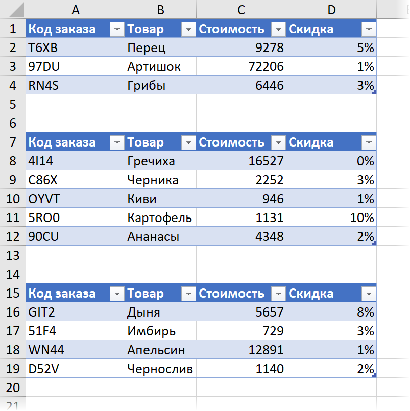Select the cell with value 72206
This screenshot has height=411, width=410.
pos(241,66)
